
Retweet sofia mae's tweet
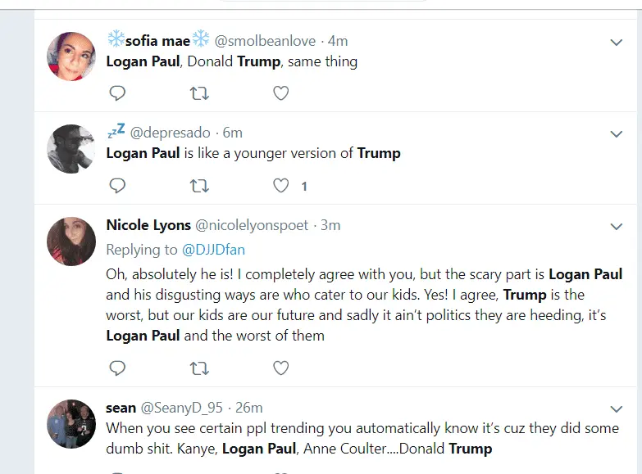[x=199, y=93]
